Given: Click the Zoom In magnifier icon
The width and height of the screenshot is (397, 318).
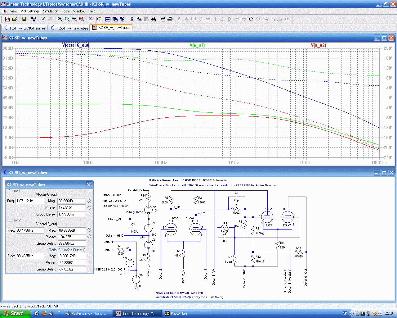Looking at the screenshot, I should click(x=60, y=19).
